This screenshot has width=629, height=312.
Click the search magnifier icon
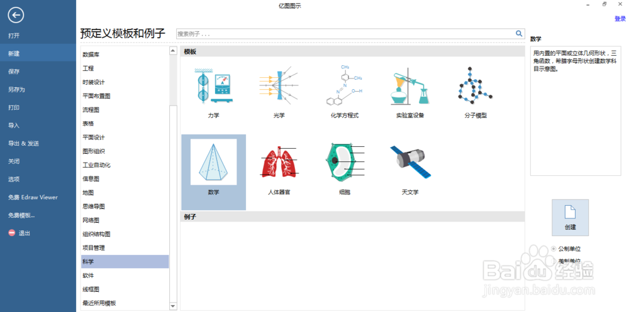(x=519, y=34)
